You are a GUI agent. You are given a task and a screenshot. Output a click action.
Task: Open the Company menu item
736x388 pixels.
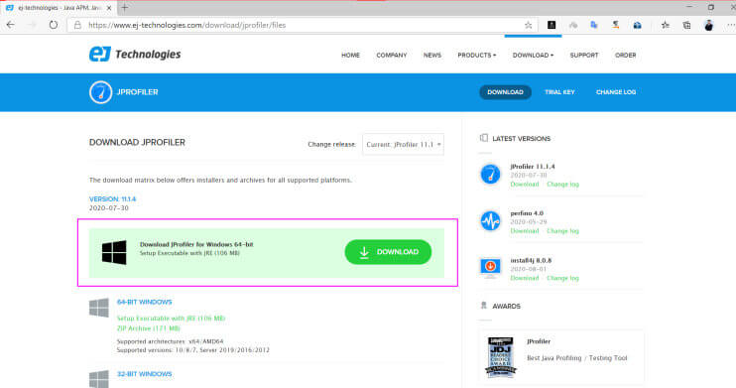pos(392,55)
